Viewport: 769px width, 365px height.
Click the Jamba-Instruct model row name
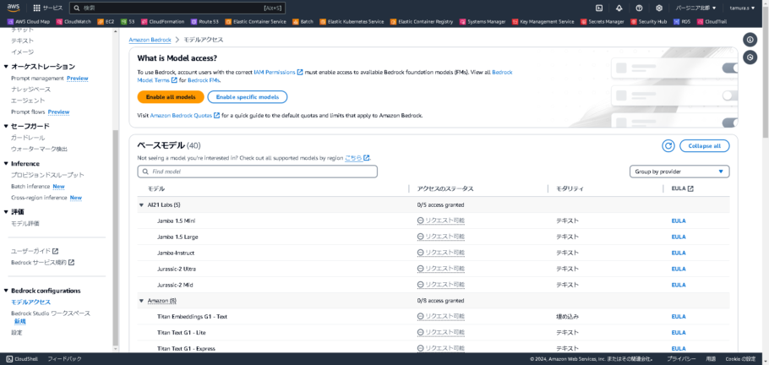(176, 253)
